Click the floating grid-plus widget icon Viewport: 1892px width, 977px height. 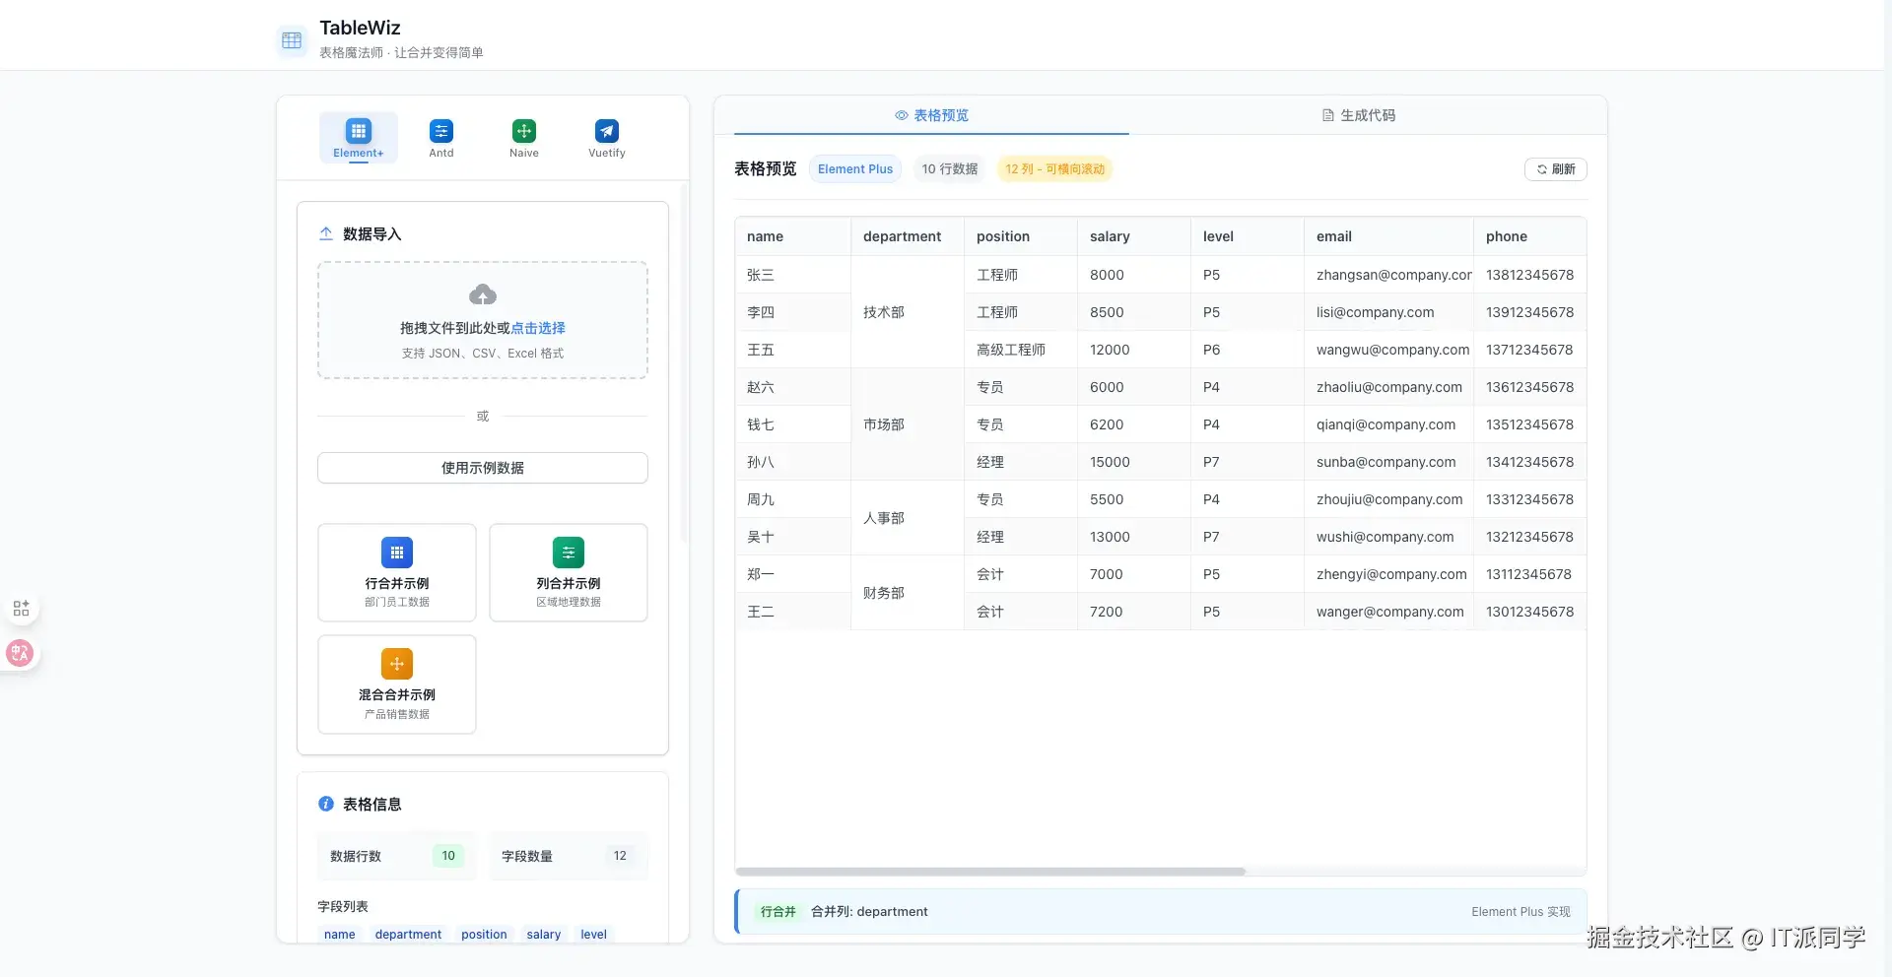click(x=21, y=609)
